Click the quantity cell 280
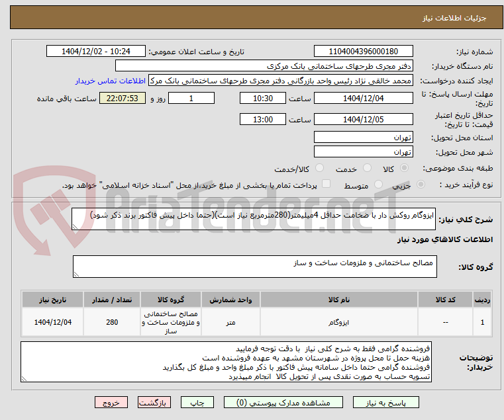The image size is (504, 420). (112, 322)
